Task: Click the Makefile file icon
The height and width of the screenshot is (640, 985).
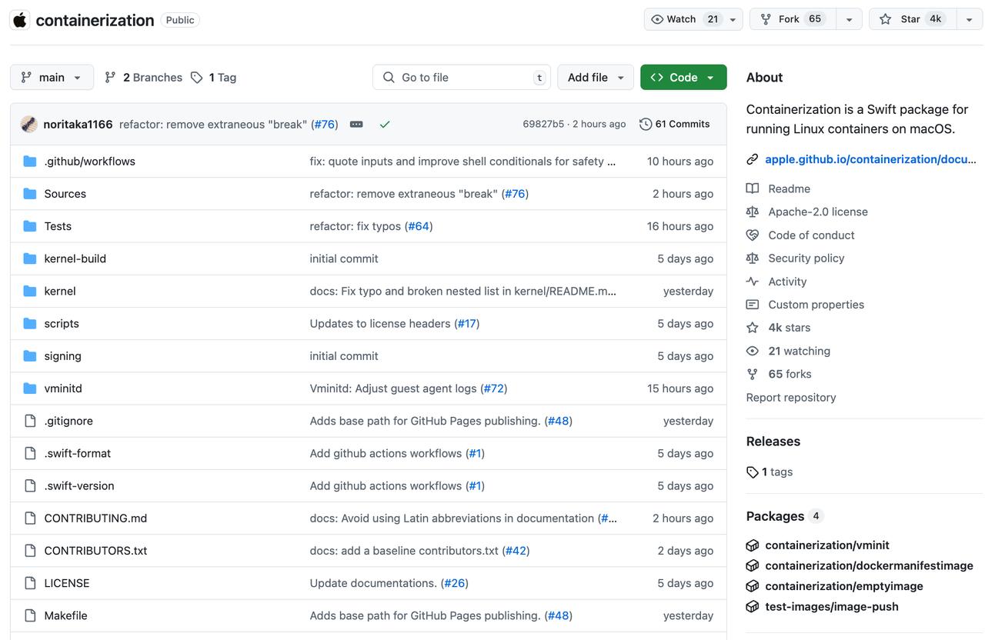Action: coord(30,615)
